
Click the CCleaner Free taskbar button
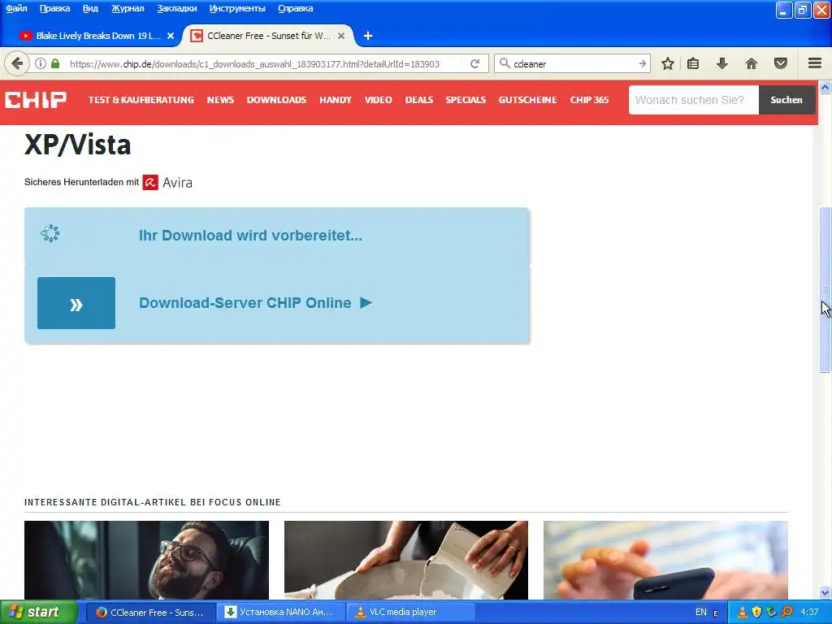point(150,613)
